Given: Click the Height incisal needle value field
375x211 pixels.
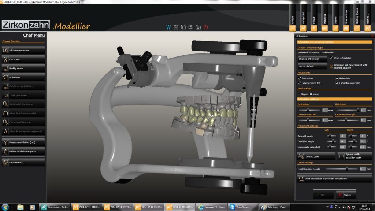Looking at the screenshot, I should pos(363,169).
